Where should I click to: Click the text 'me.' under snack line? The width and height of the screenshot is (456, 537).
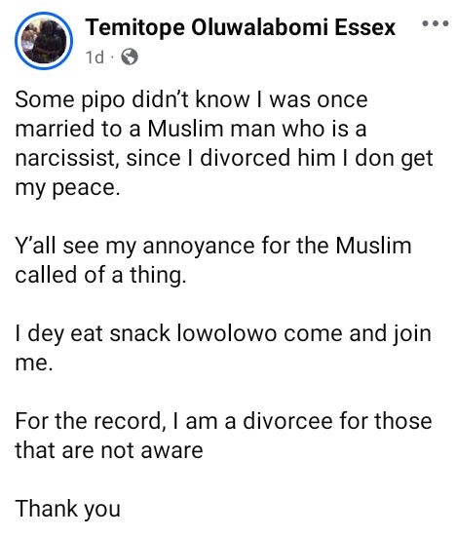pyautogui.click(x=34, y=363)
